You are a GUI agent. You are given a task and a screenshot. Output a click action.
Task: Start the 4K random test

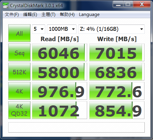pyautogui.click(x=19, y=91)
